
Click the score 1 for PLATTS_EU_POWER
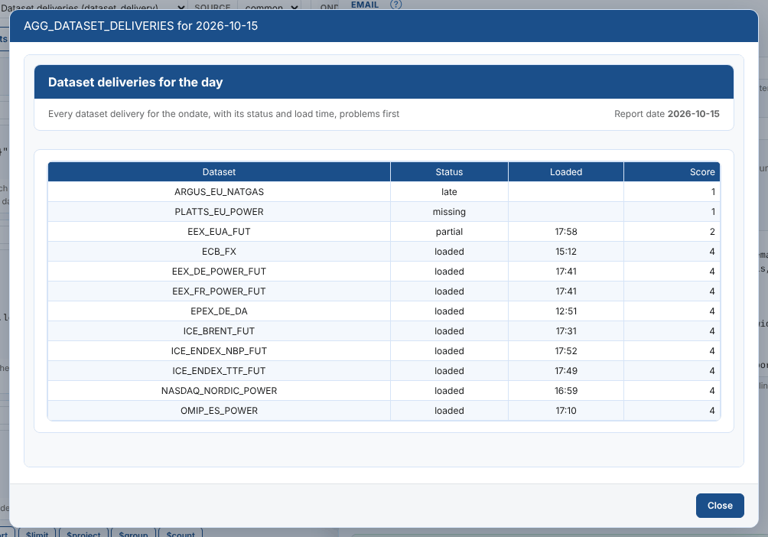pyautogui.click(x=672, y=212)
